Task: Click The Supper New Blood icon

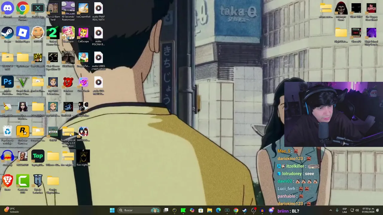Action: 371,12
